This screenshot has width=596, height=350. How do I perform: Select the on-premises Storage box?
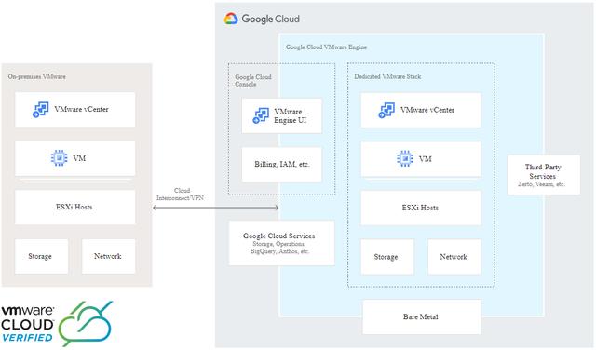click(x=41, y=257)
